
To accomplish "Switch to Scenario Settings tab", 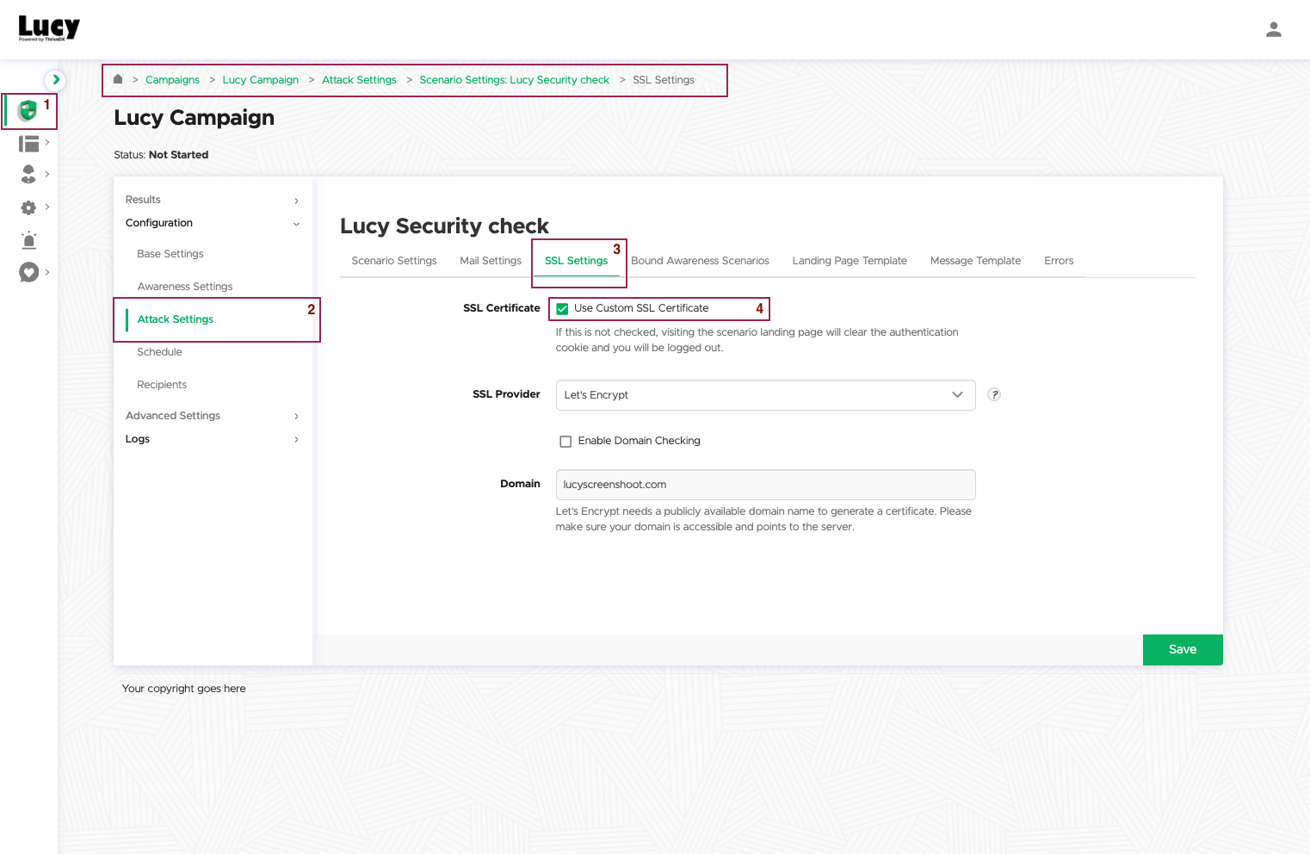I will [394, 261].
